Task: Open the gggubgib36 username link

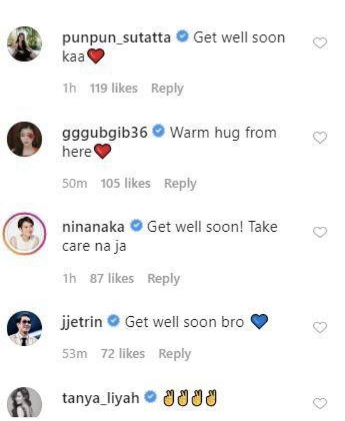Action: (105, 133)
